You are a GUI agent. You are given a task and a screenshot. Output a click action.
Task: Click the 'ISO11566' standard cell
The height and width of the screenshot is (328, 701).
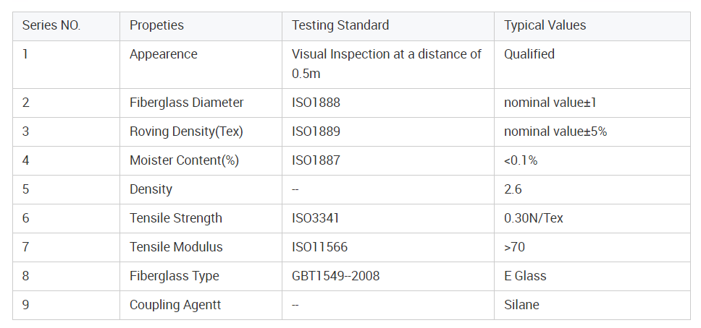coord(319,247)
